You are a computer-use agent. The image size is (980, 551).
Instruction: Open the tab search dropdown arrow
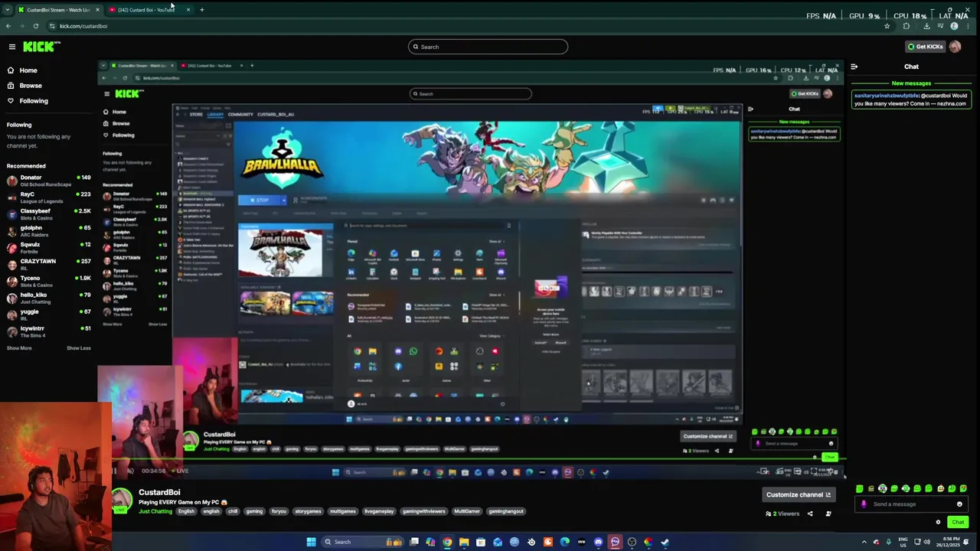click(7, 10)
